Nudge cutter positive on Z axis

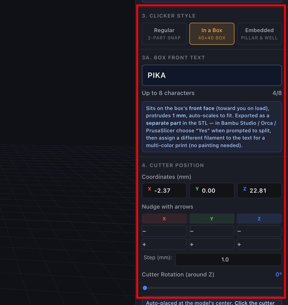(259, 244)
